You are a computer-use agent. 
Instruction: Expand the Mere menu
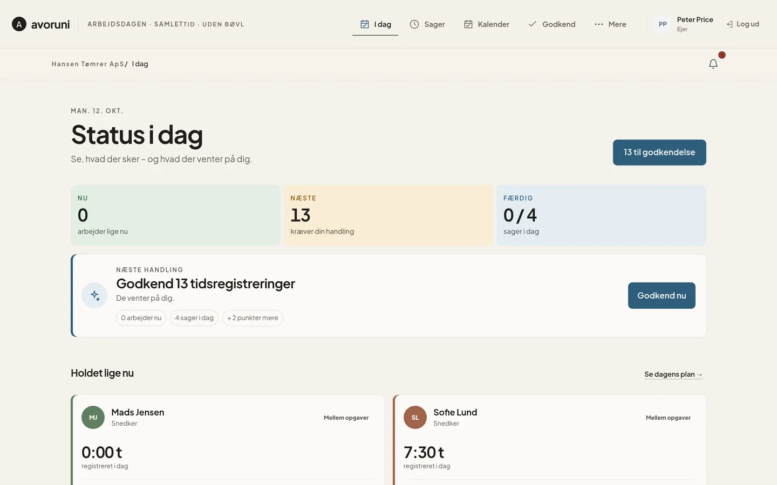(x=610, y=24)
